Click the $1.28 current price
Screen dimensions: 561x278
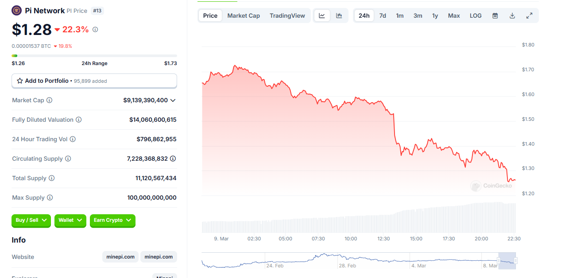click(x=32, y=30)
